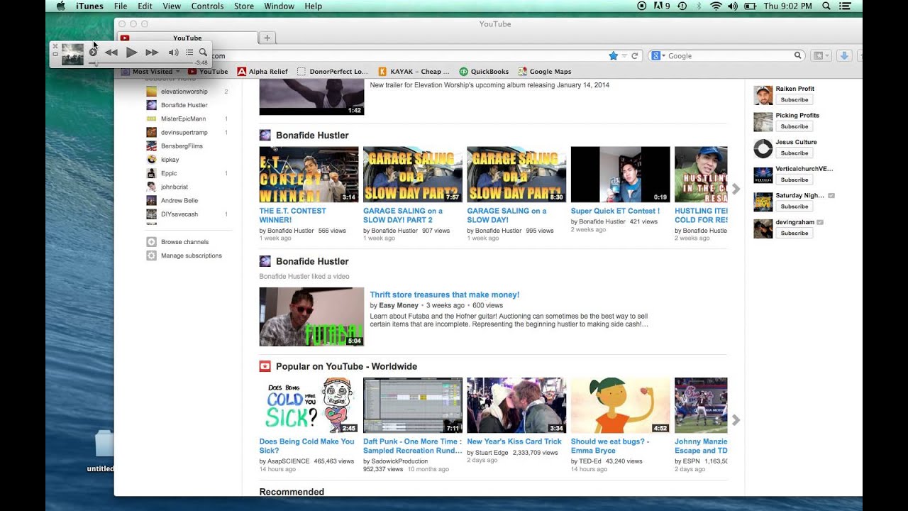Click the blue bookmark star

coord(613,56)
